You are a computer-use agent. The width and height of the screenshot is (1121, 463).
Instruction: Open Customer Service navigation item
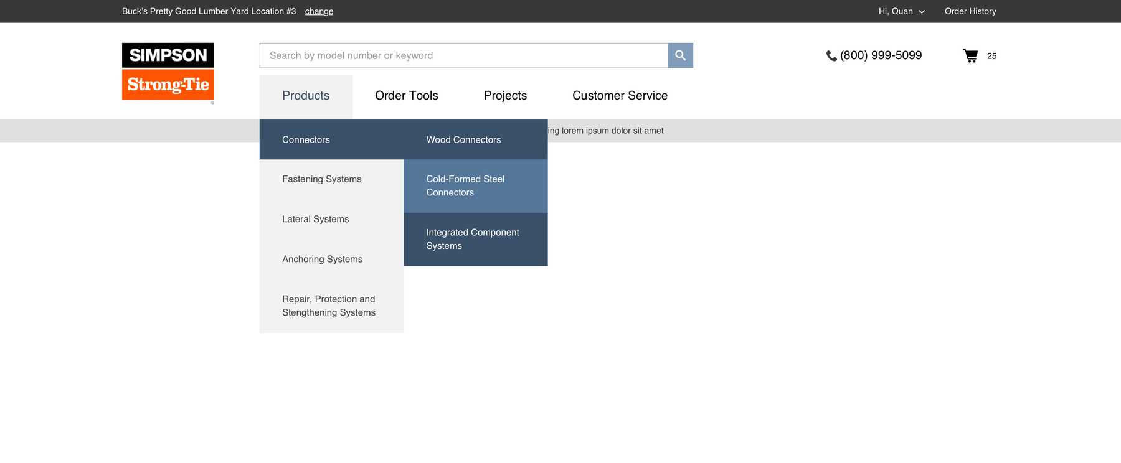pyautogui.click(x=620, y=96)
